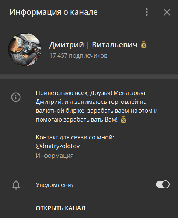This screenshot has height=218, width=178.
Task: Click the Информация о канале header title
Action: pyautogui.click(x=53, y=12)
